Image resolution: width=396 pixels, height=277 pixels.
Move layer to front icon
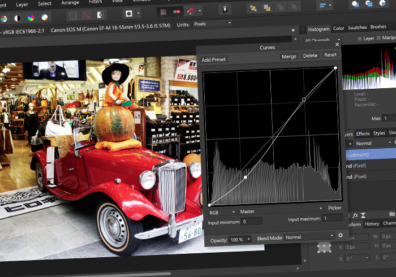pos(294,7)
